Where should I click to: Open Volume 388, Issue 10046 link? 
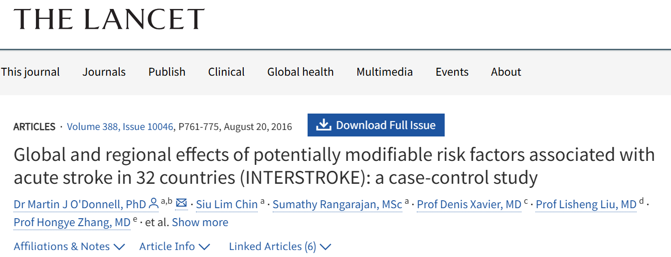pyautogui.click(x=120, y=127)
